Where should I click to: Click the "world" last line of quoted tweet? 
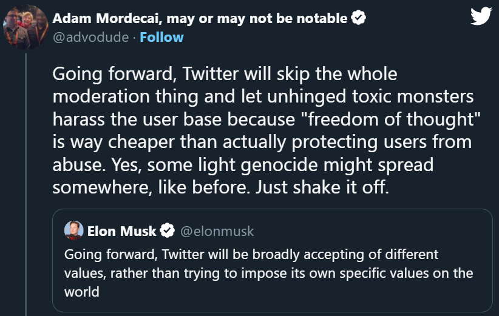(x=81, y=292)
